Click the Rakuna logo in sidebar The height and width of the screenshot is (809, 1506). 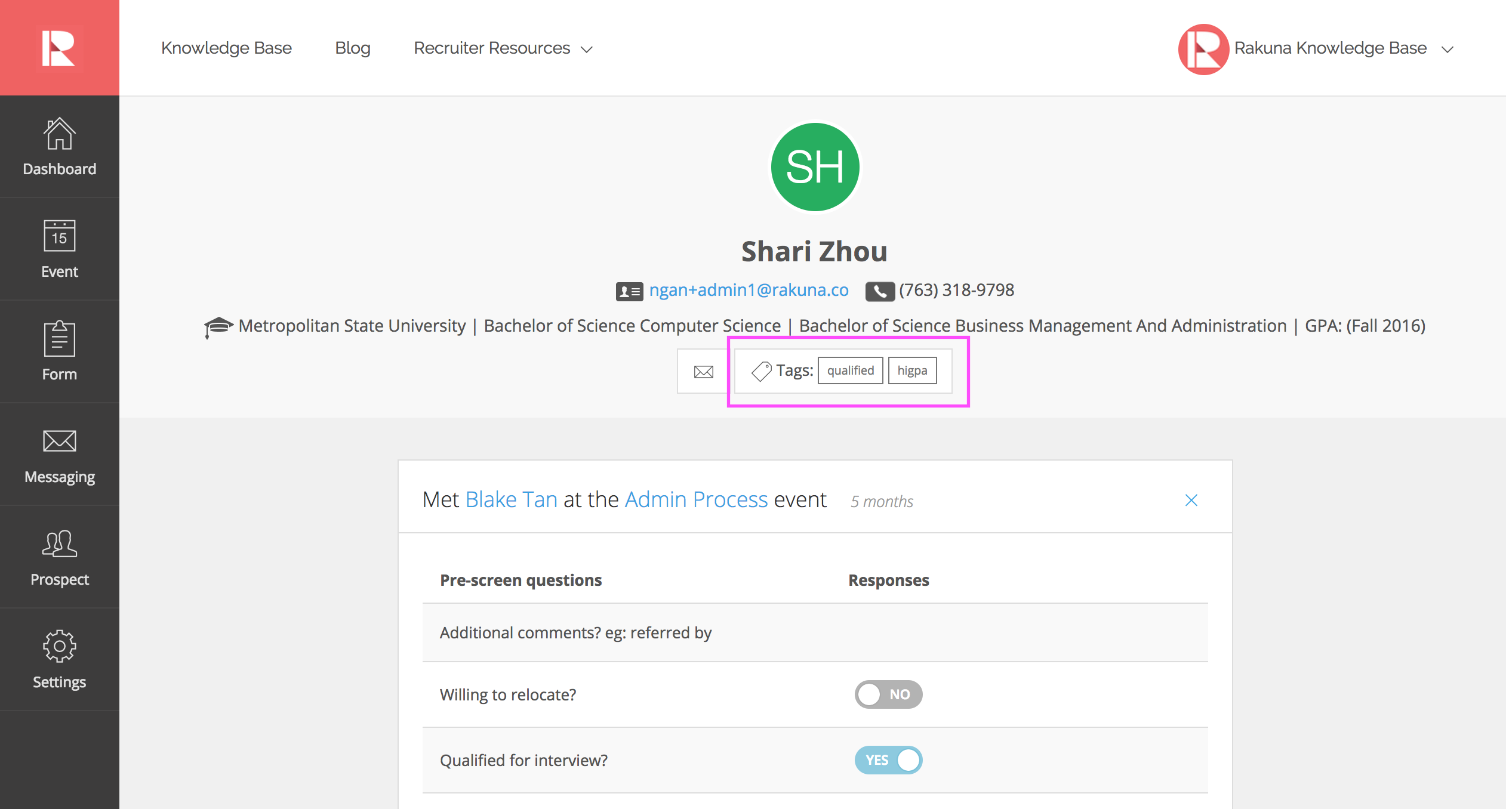click(x=58, y=48)
